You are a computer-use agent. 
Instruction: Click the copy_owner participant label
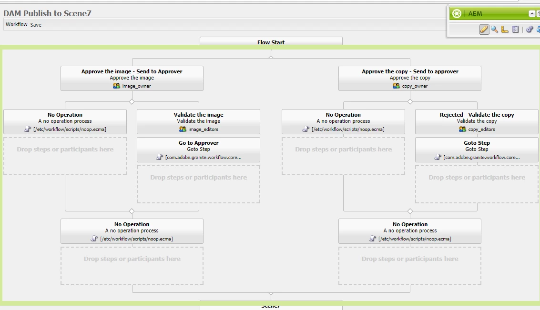coord(415,86)
